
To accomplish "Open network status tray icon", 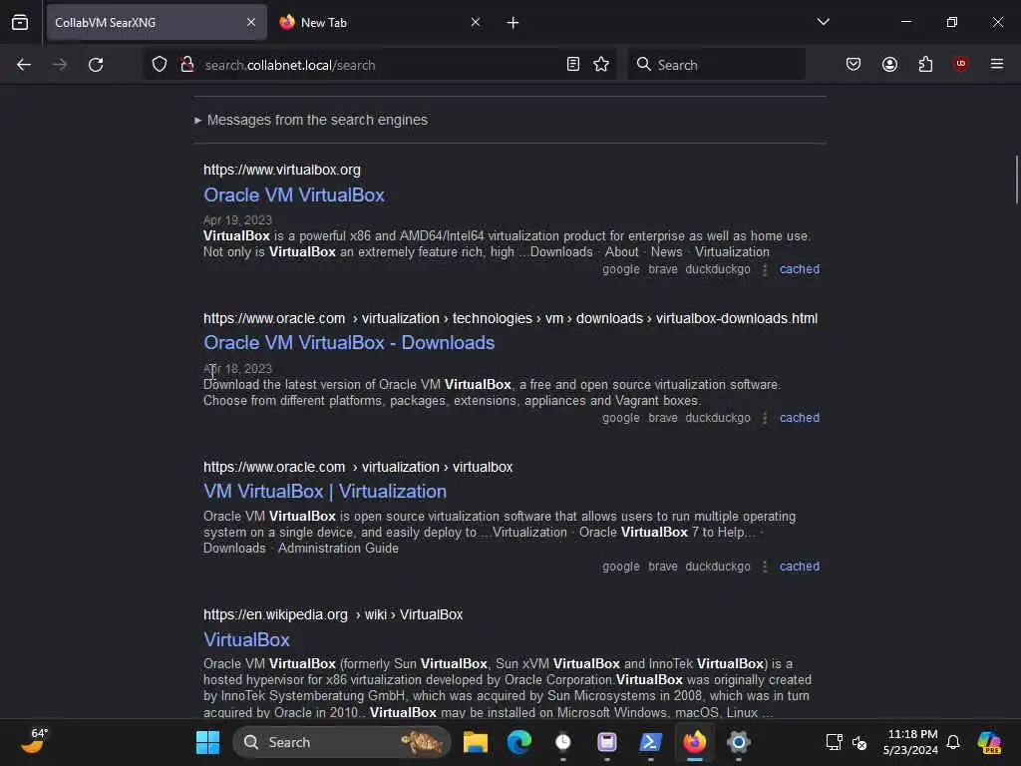I will 834,742.
